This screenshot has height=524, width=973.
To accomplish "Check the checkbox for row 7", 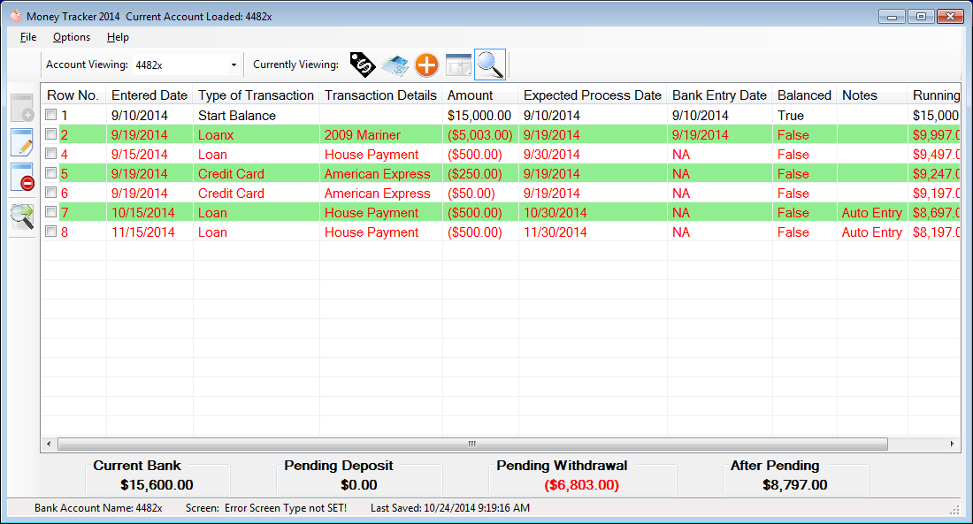I will tap(51, 212).
